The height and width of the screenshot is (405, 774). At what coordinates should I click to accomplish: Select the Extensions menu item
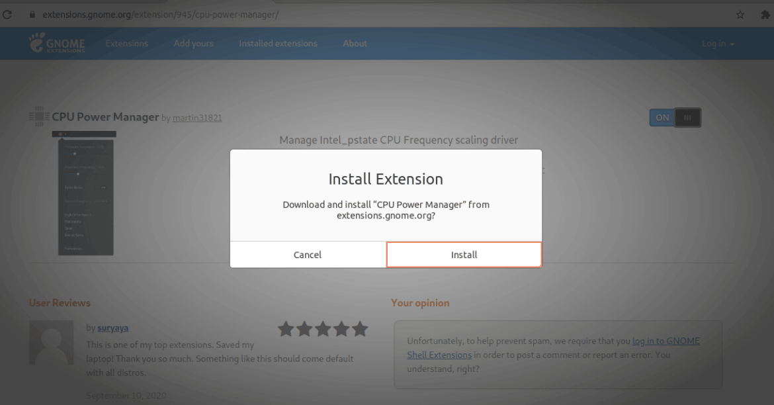126,43
